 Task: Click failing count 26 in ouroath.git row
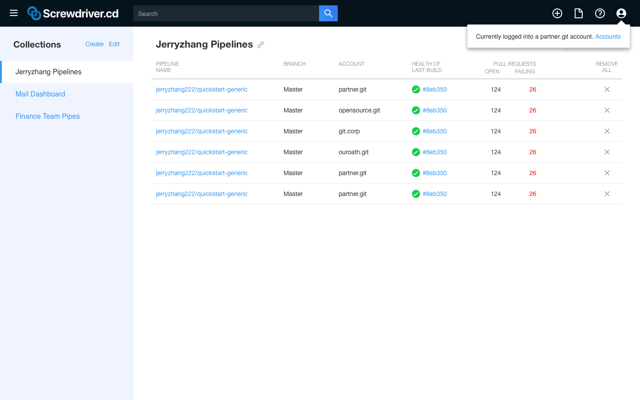[532, 152]
